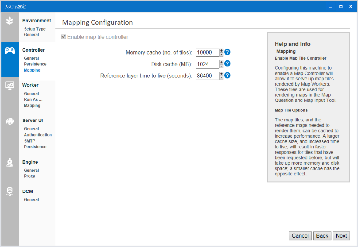
Task: Decrement the Disk cache value
Action: coord(221,66)
